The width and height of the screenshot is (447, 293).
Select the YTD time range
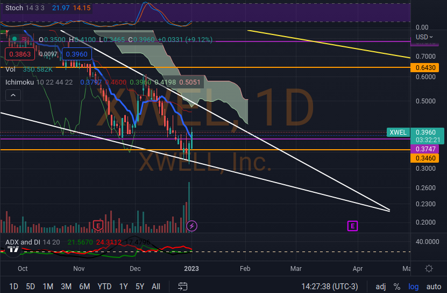[104, 286]
